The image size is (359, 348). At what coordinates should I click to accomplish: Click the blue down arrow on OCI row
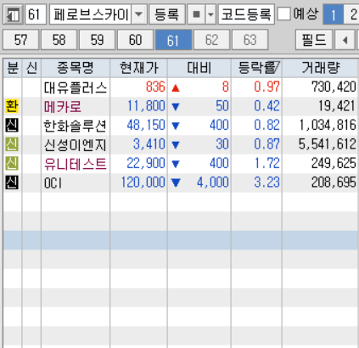pyautogui.click(x=176, y=182)
